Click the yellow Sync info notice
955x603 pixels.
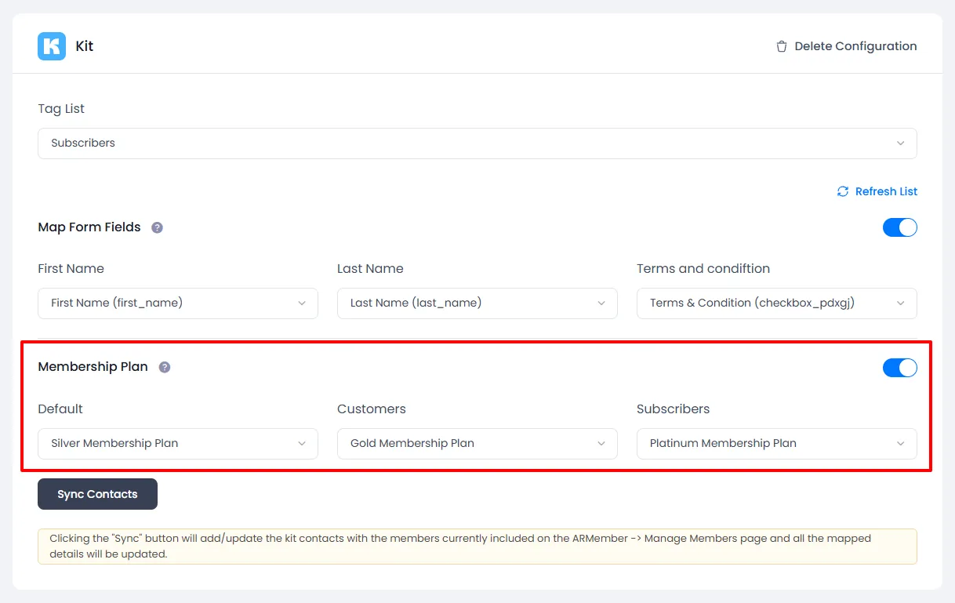pyautogui.click(x=477, y=547)
